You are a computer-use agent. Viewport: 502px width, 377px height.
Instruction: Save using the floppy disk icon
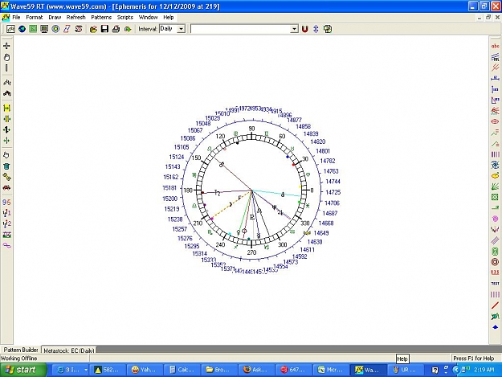(x=104, y=29)
